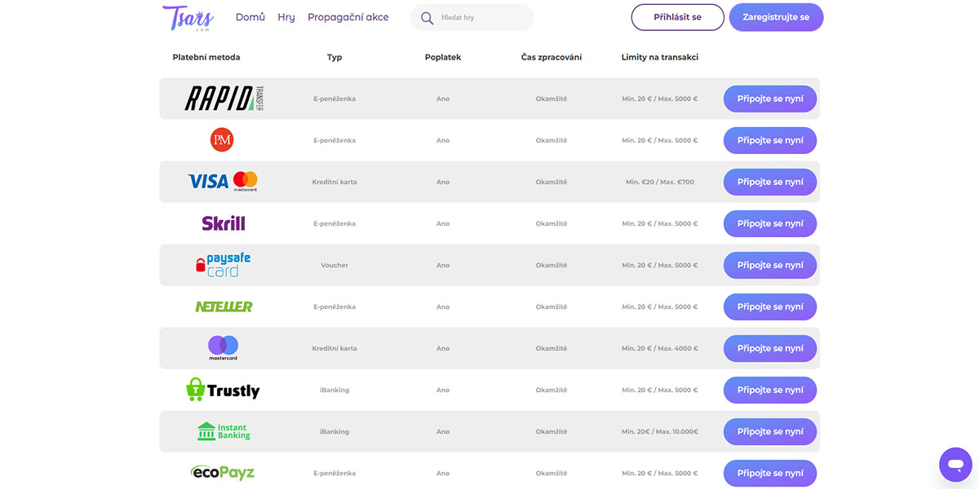Click the paysafecard logo

click(x=223, y=265)
